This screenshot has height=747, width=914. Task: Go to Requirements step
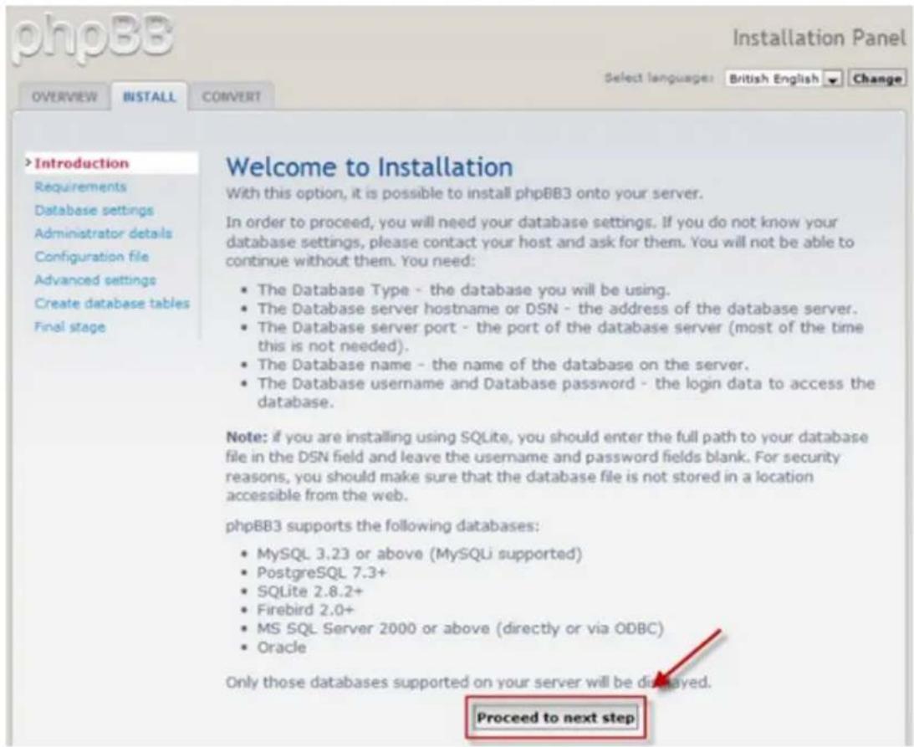tap(80, 187)
